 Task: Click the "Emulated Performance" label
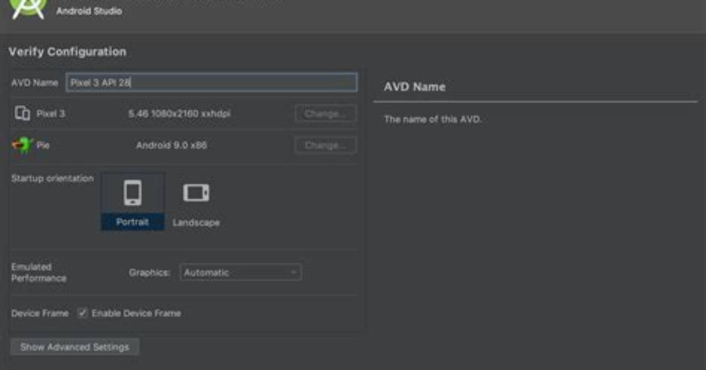click(39, 272)
